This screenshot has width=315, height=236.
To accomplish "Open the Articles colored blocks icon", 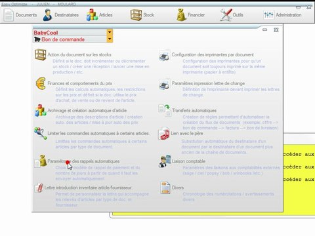I will pos(92,15).
